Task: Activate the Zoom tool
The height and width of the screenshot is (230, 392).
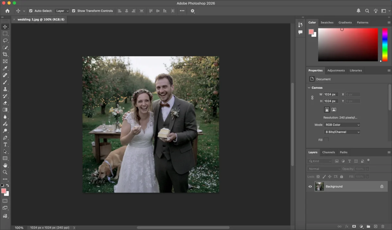Action: (x=5, y=172)
